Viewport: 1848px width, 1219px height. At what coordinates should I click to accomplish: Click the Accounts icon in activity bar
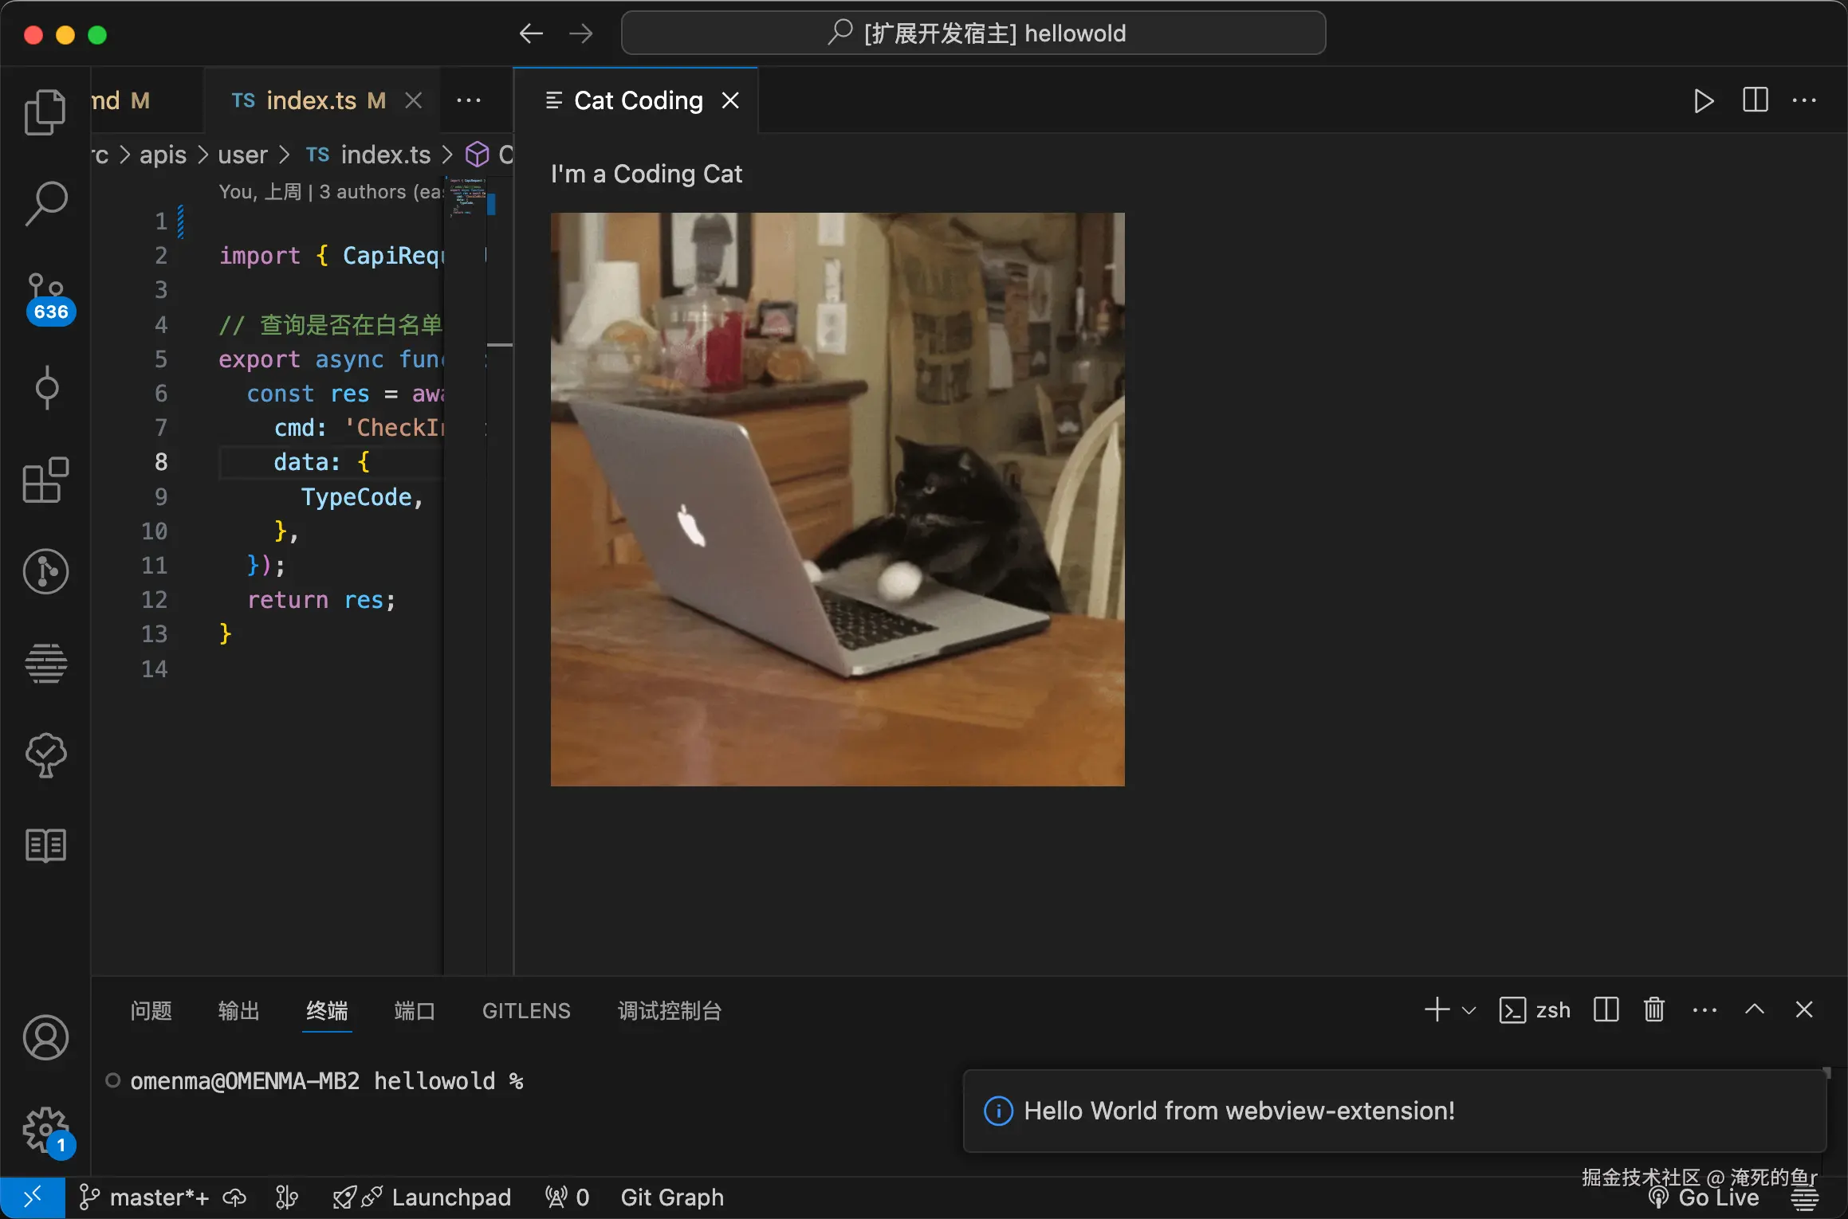[x=45, y=1037]
